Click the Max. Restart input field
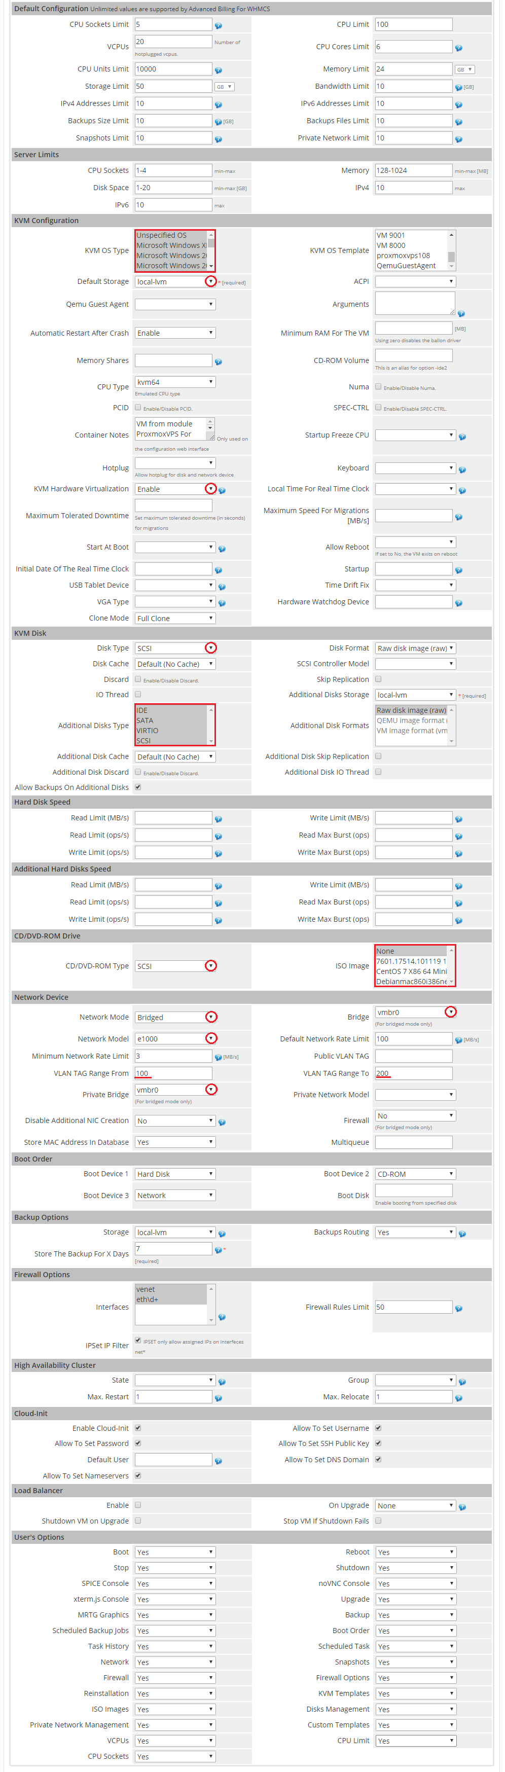This screenshot has height=1772, width=505. point(173,1397)
